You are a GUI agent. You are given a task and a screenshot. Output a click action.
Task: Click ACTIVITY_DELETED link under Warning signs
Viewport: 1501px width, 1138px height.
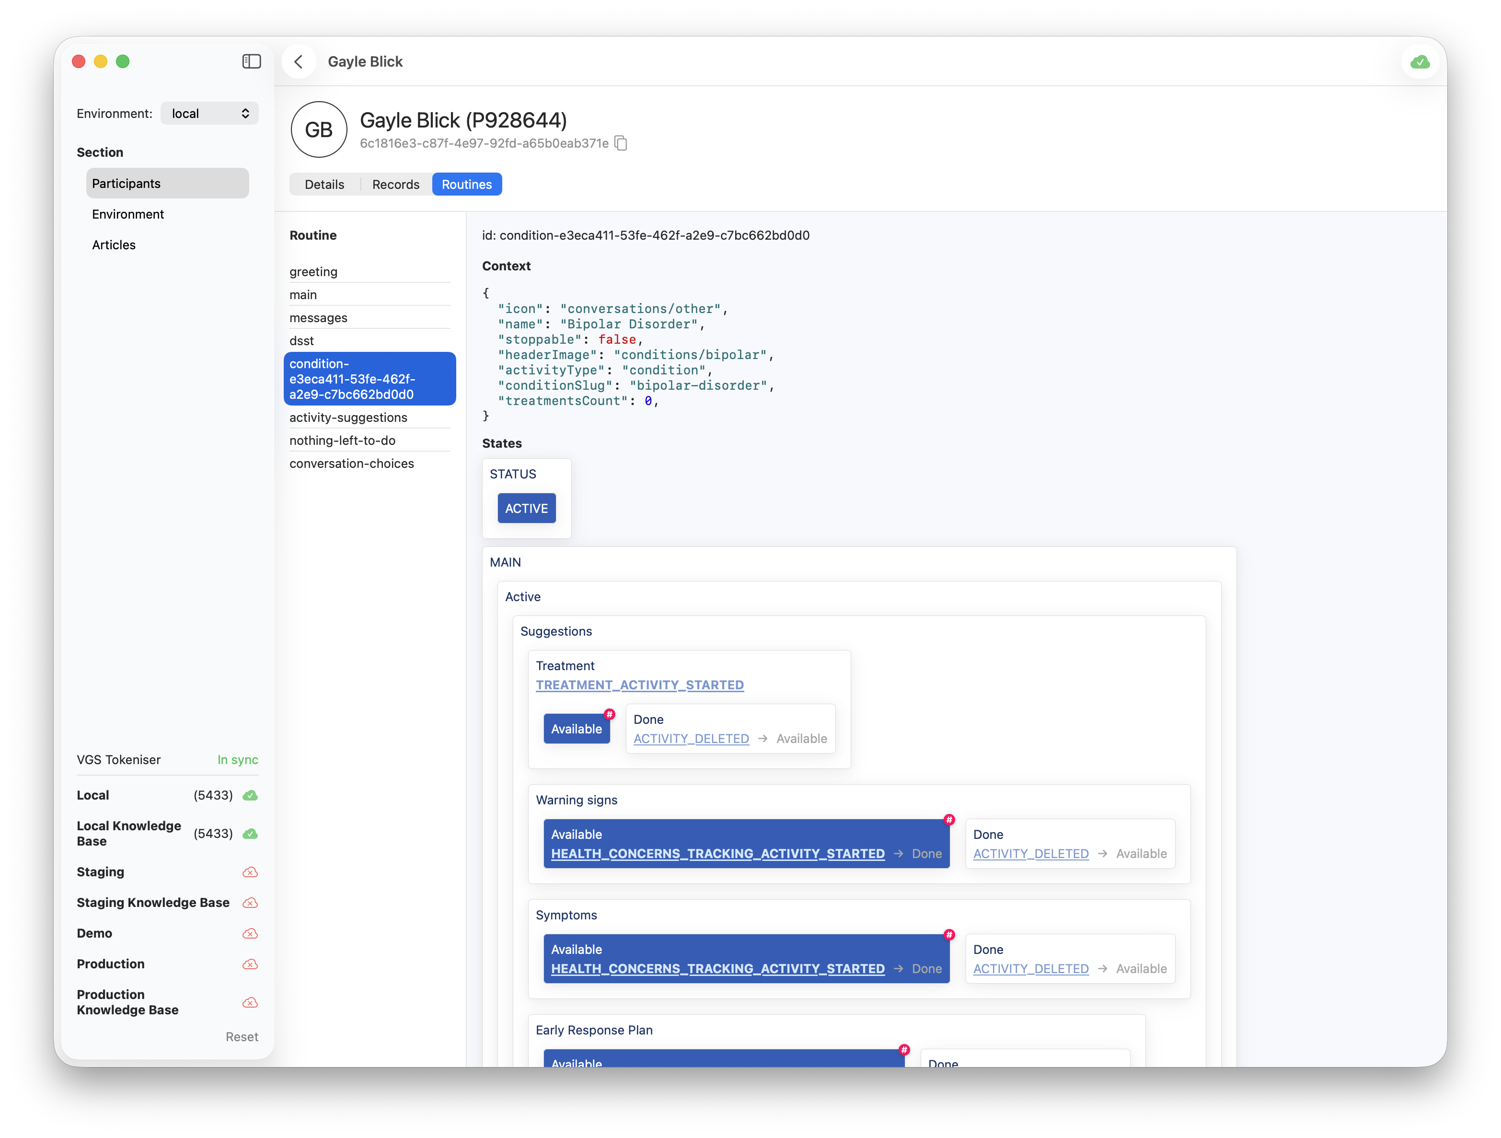pyautogui.click(x=1030, y=854)
